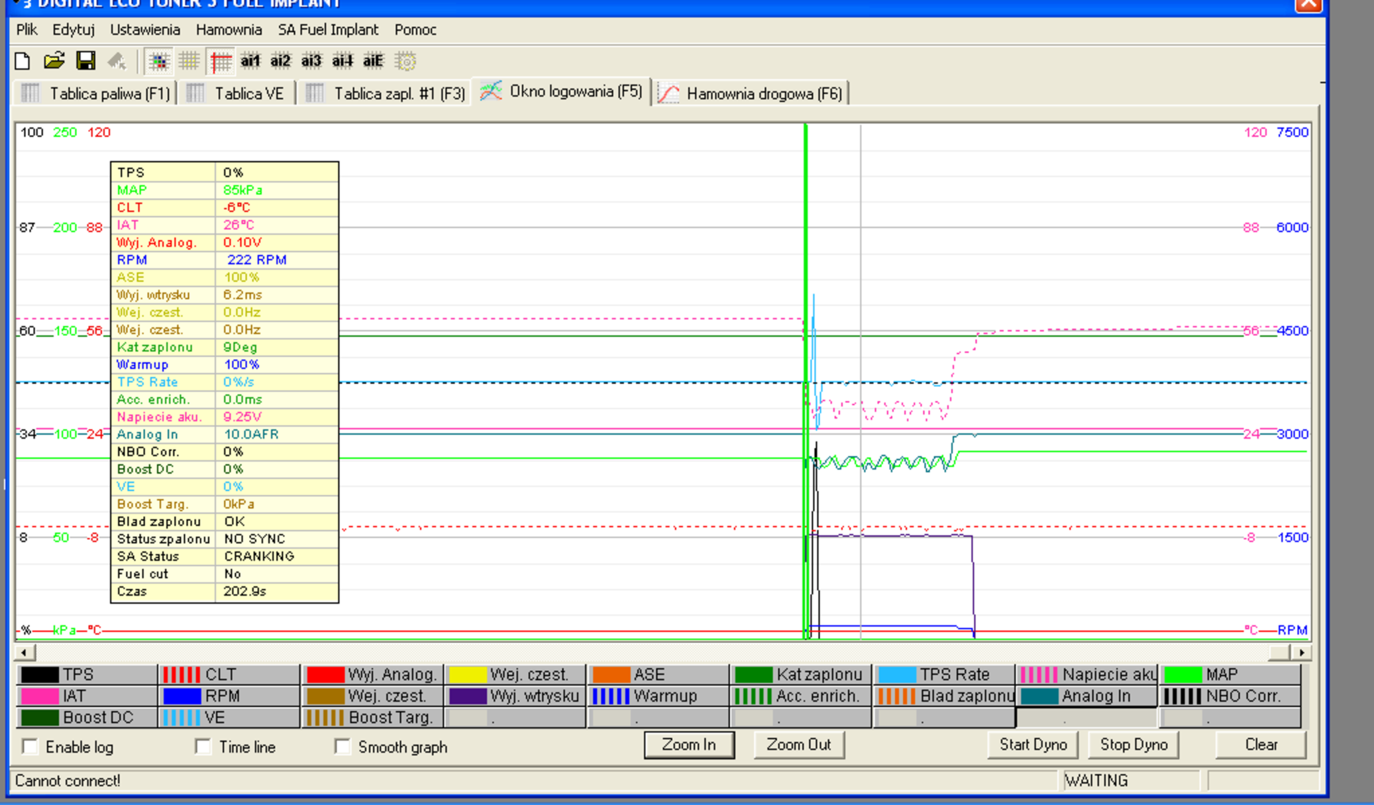Click the Status zaplonu NO SYNC value

[x=254, y=539]
